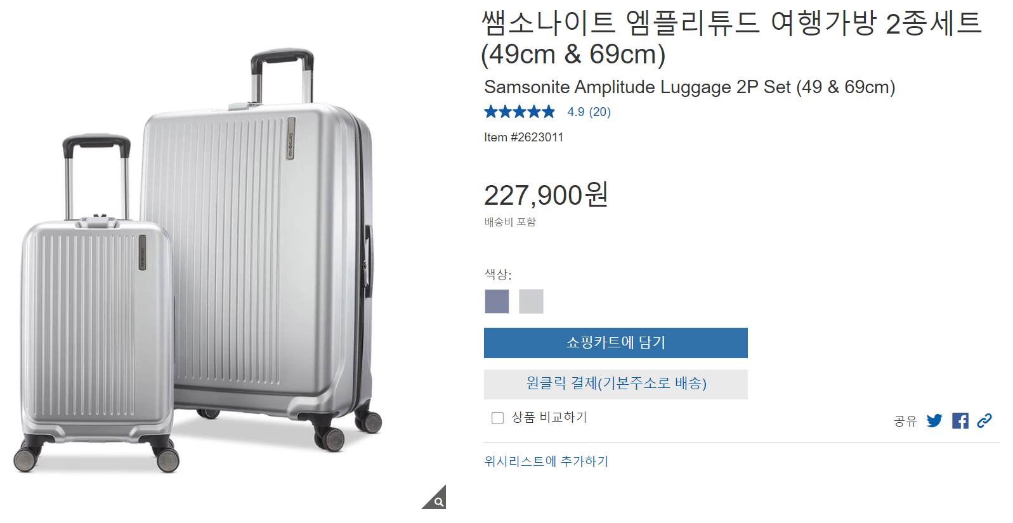Open the 4.9 (20) reviews link

click(x=589, y=112)
